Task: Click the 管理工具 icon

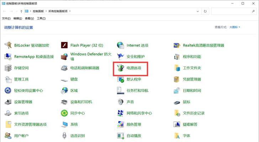Action: coord(8,79)
